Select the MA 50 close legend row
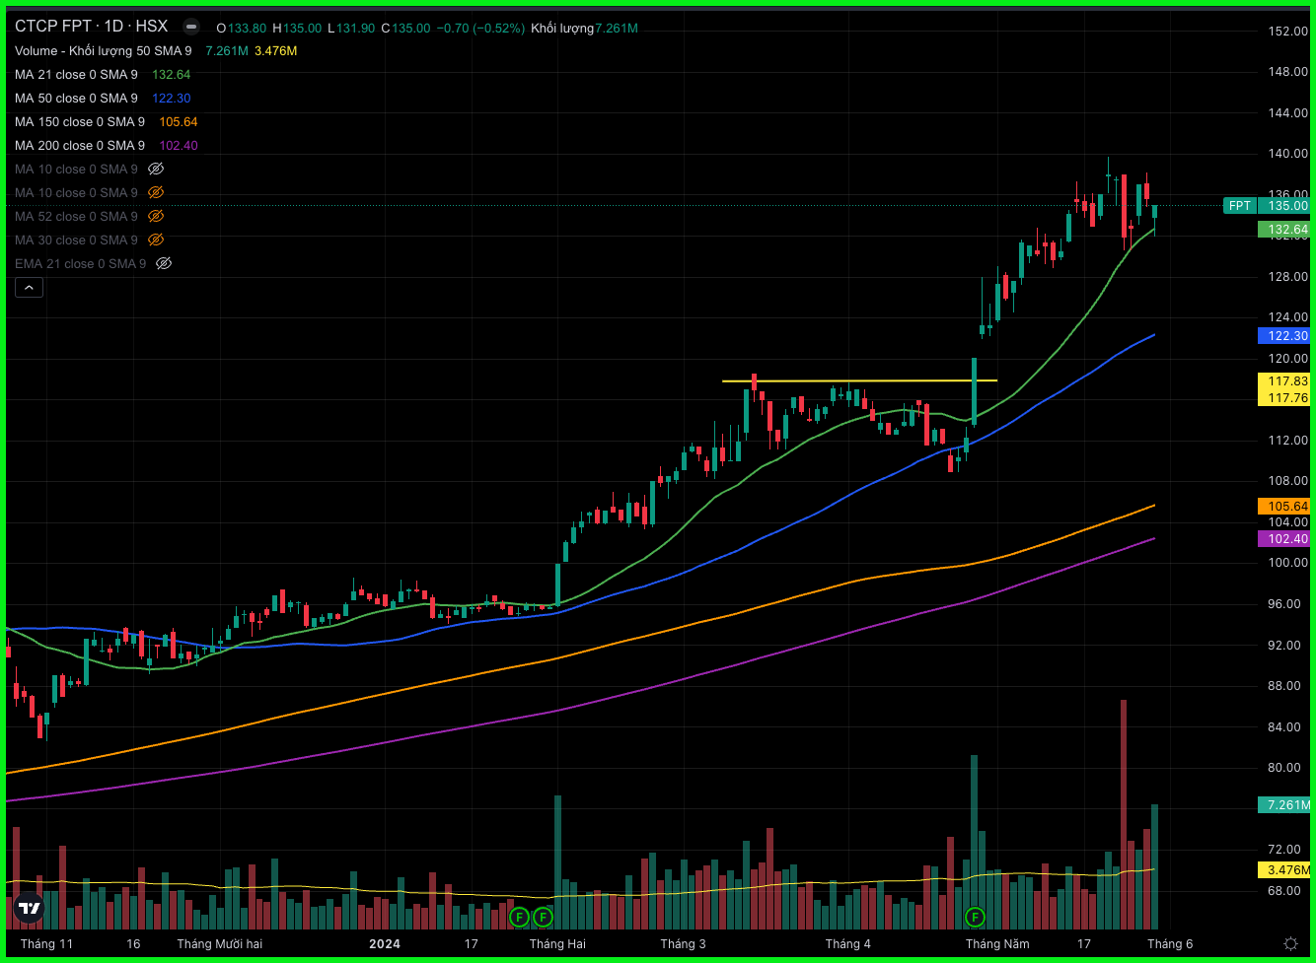 tap(76, 99)
